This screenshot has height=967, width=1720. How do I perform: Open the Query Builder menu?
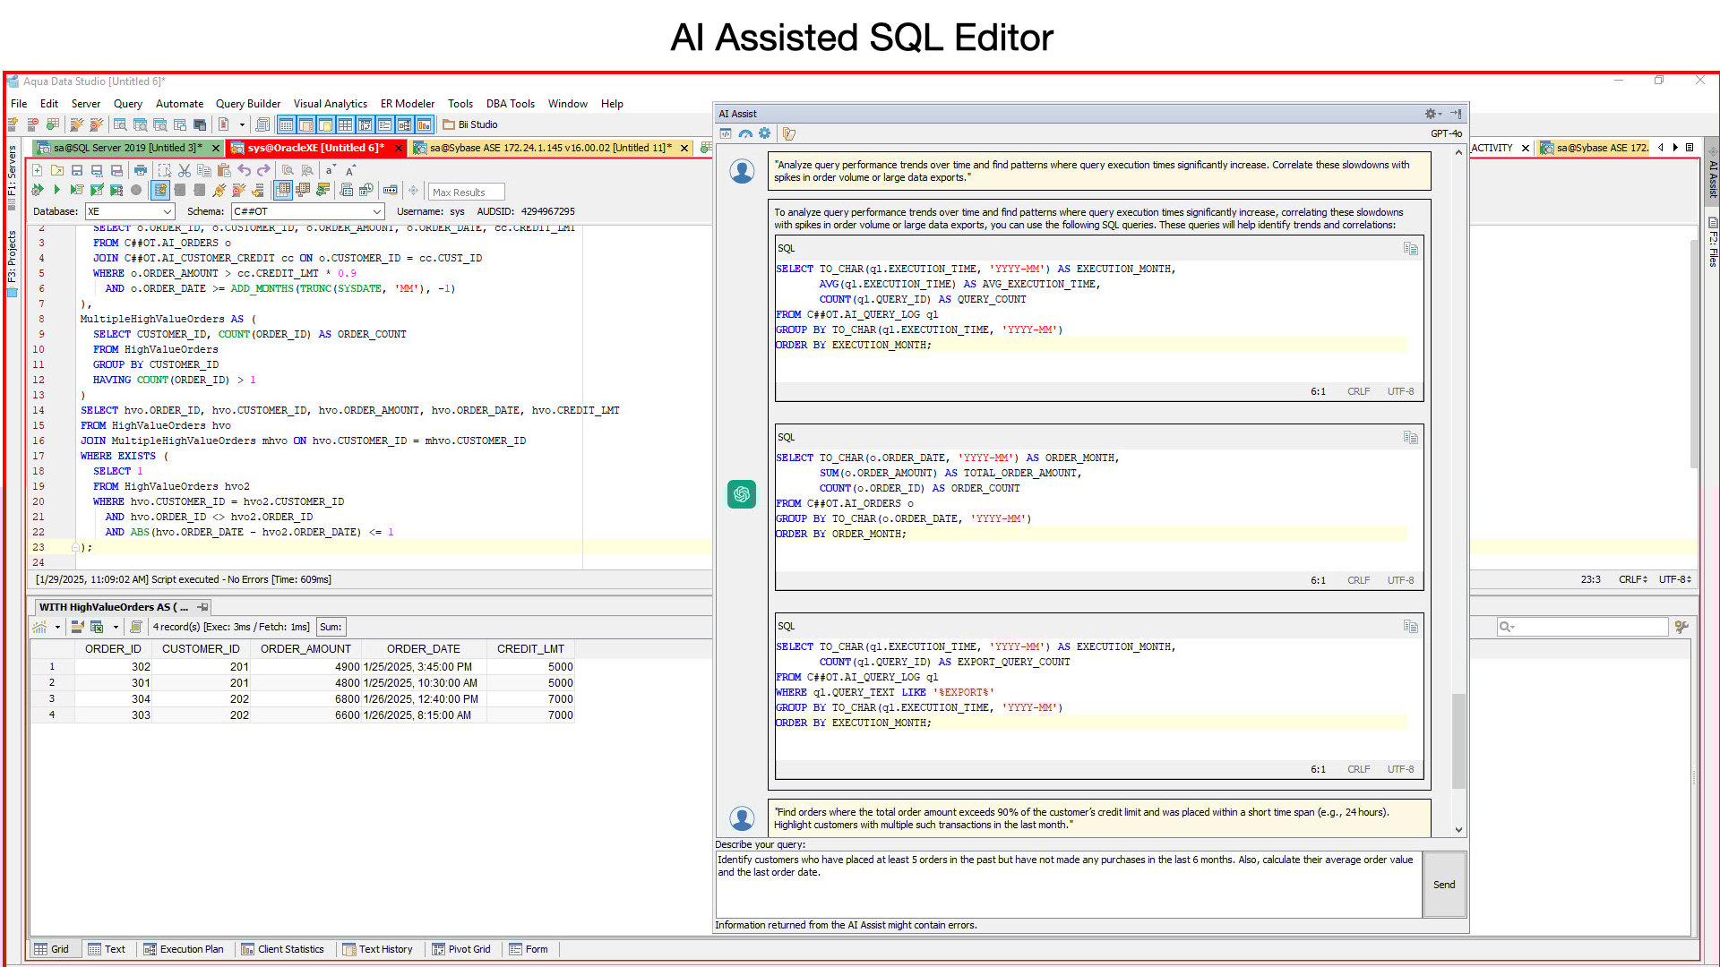[247, 104]
